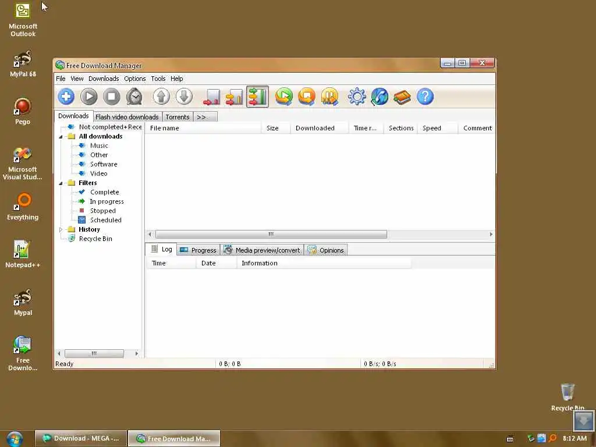Select the In progress filter

(x=107, y=201)
